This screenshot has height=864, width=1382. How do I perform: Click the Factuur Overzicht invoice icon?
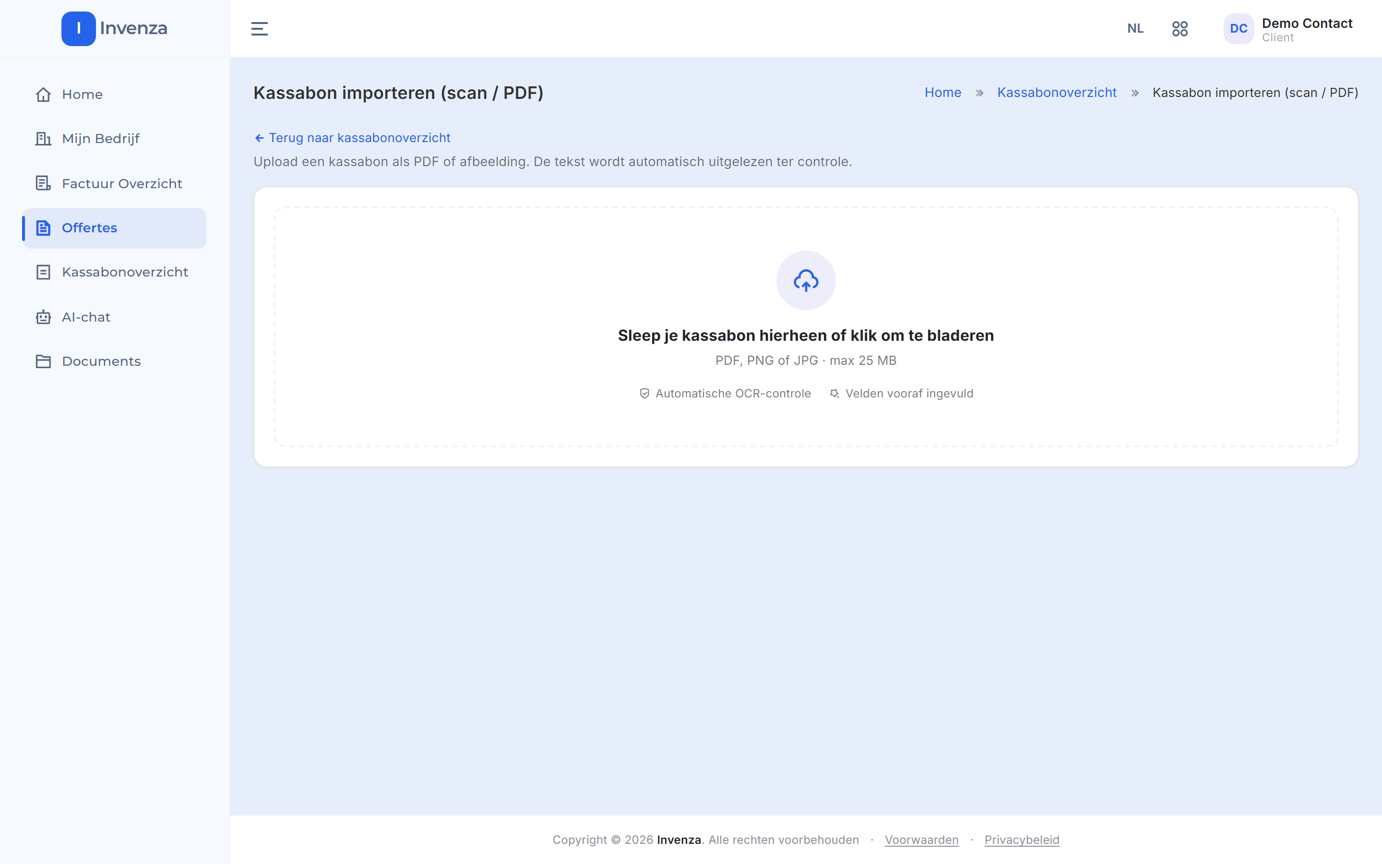point(43,183)
